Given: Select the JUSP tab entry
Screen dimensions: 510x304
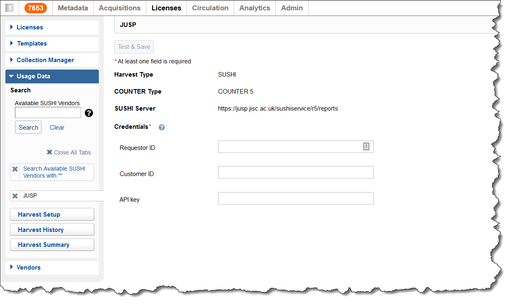Looking at the screenshot, I should click(x=30, y=196).
